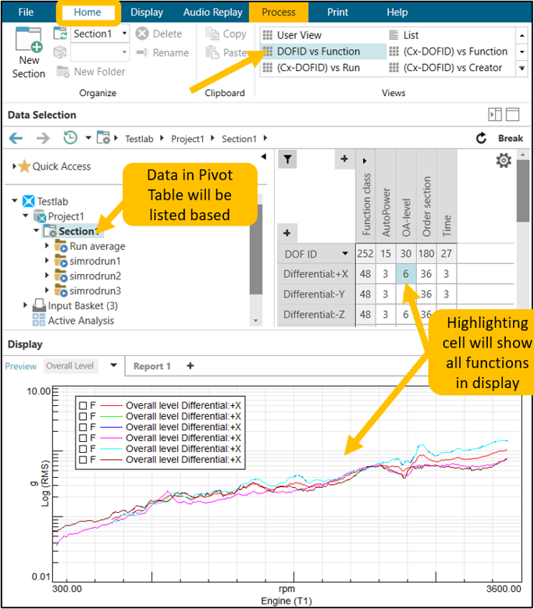Click the Delete section icon

[142, 34]
